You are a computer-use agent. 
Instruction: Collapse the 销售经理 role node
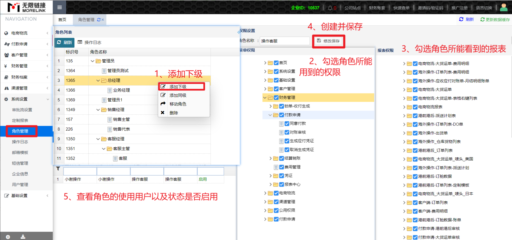tap(98, 110)
